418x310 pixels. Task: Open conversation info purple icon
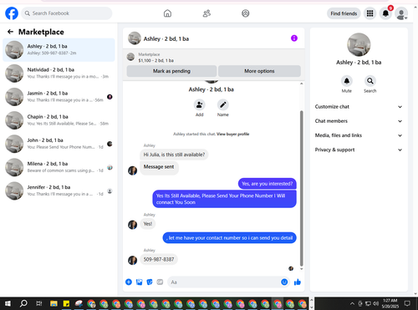click(x=294, y=38)
